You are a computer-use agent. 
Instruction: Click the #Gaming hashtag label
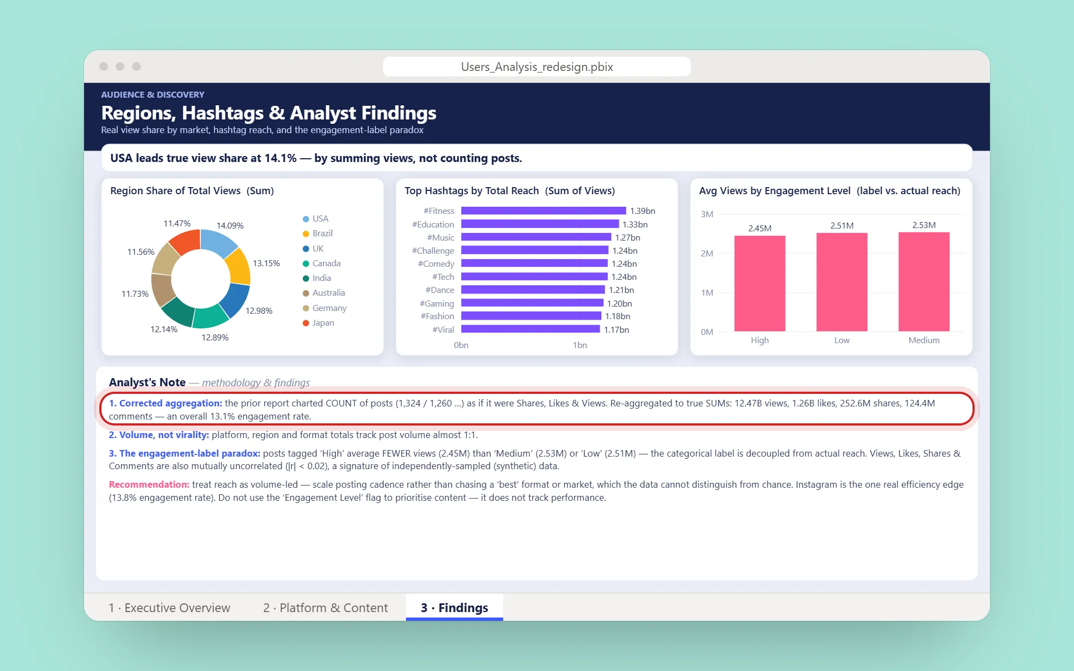click(437, 303)
